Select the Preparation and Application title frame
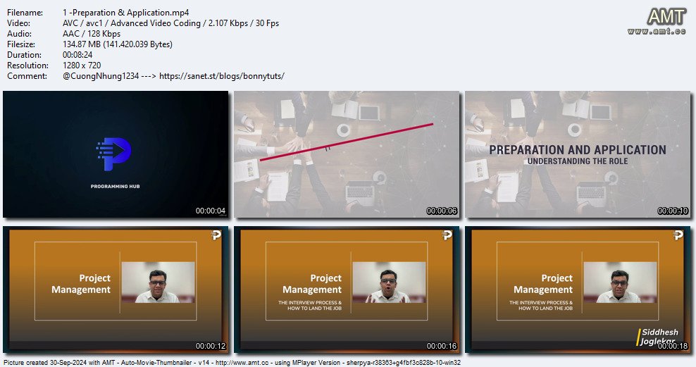This screenshot has width=696, height=367. click(x=578, y=154)
